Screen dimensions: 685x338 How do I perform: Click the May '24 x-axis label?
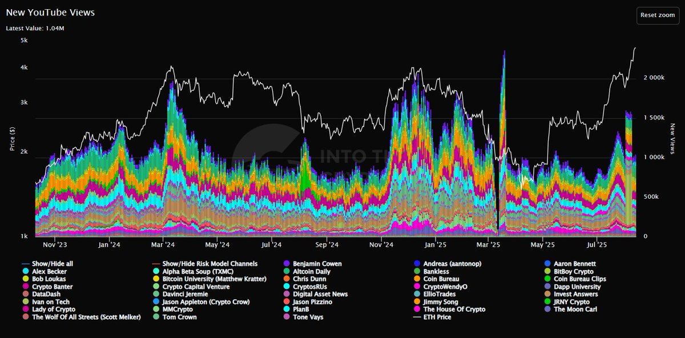217,244
